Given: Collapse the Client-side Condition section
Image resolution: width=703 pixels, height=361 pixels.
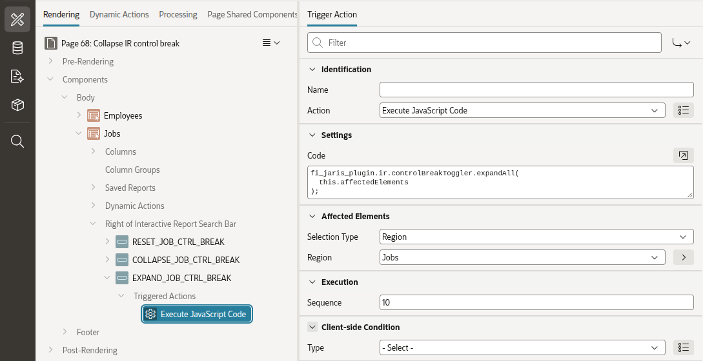Looking at the screenshot, I should 312,327.
